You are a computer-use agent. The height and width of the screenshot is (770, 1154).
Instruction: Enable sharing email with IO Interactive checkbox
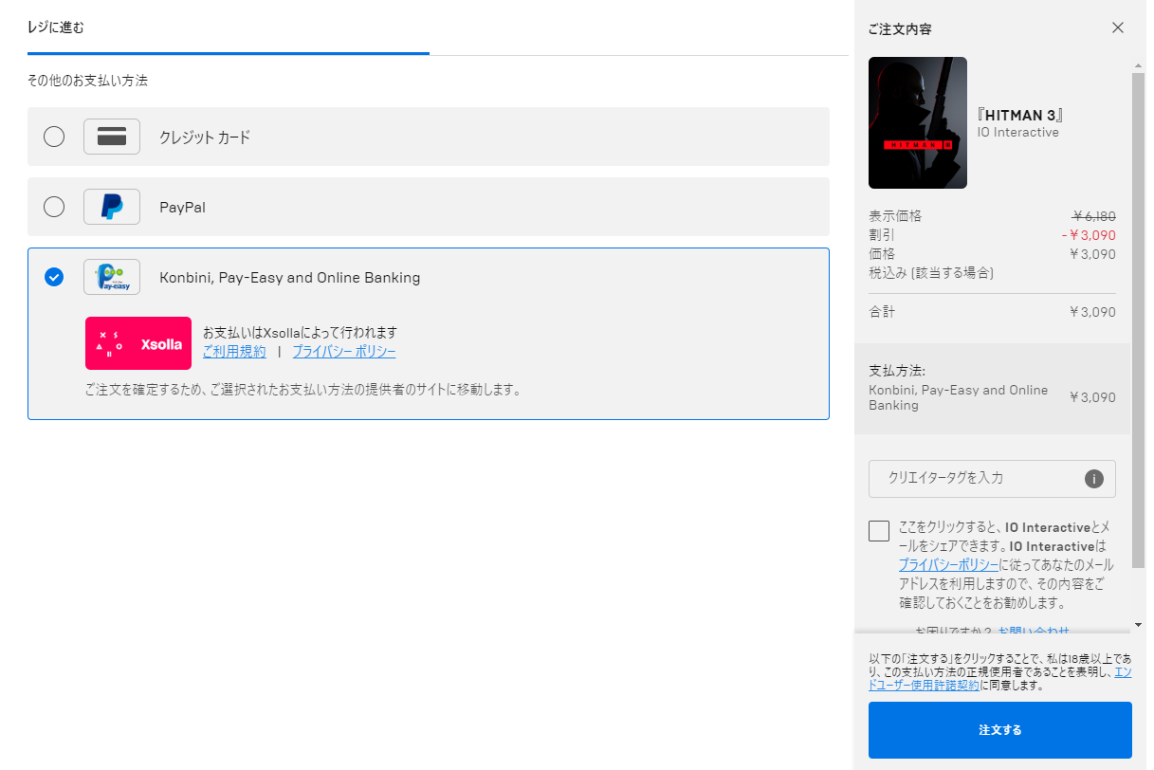click(879, 531)
